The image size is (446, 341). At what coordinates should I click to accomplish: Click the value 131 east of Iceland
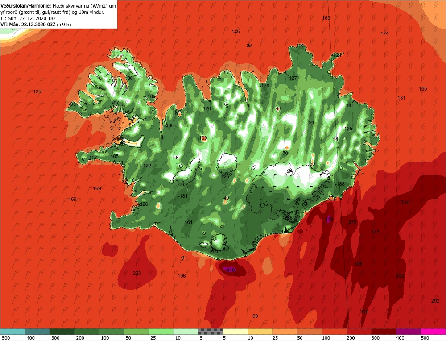(401, 98)
